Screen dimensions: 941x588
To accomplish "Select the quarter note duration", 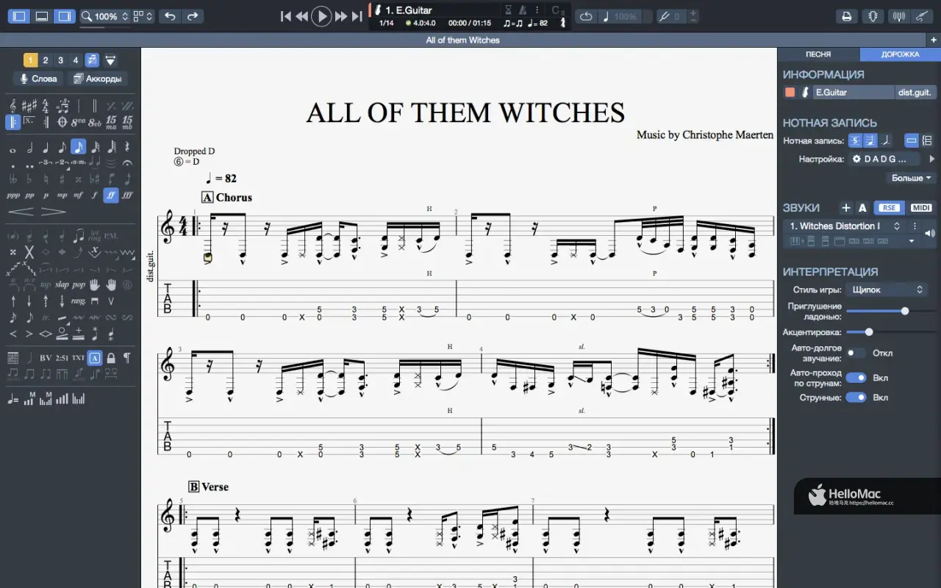I will point(46,148).
